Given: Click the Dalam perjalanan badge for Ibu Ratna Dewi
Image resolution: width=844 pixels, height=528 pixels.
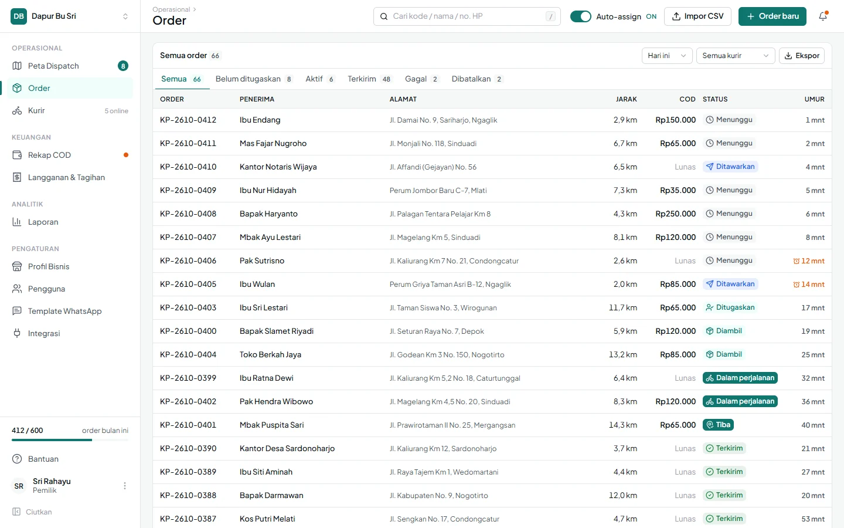Looking at the screenshot, I should 740,378.
